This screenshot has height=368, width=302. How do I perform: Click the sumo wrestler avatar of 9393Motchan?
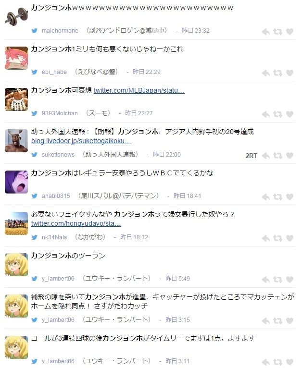tap(16, 99)
